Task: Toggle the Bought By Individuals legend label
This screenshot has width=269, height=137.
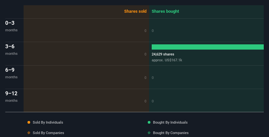Action: click(x=170, y=122)
